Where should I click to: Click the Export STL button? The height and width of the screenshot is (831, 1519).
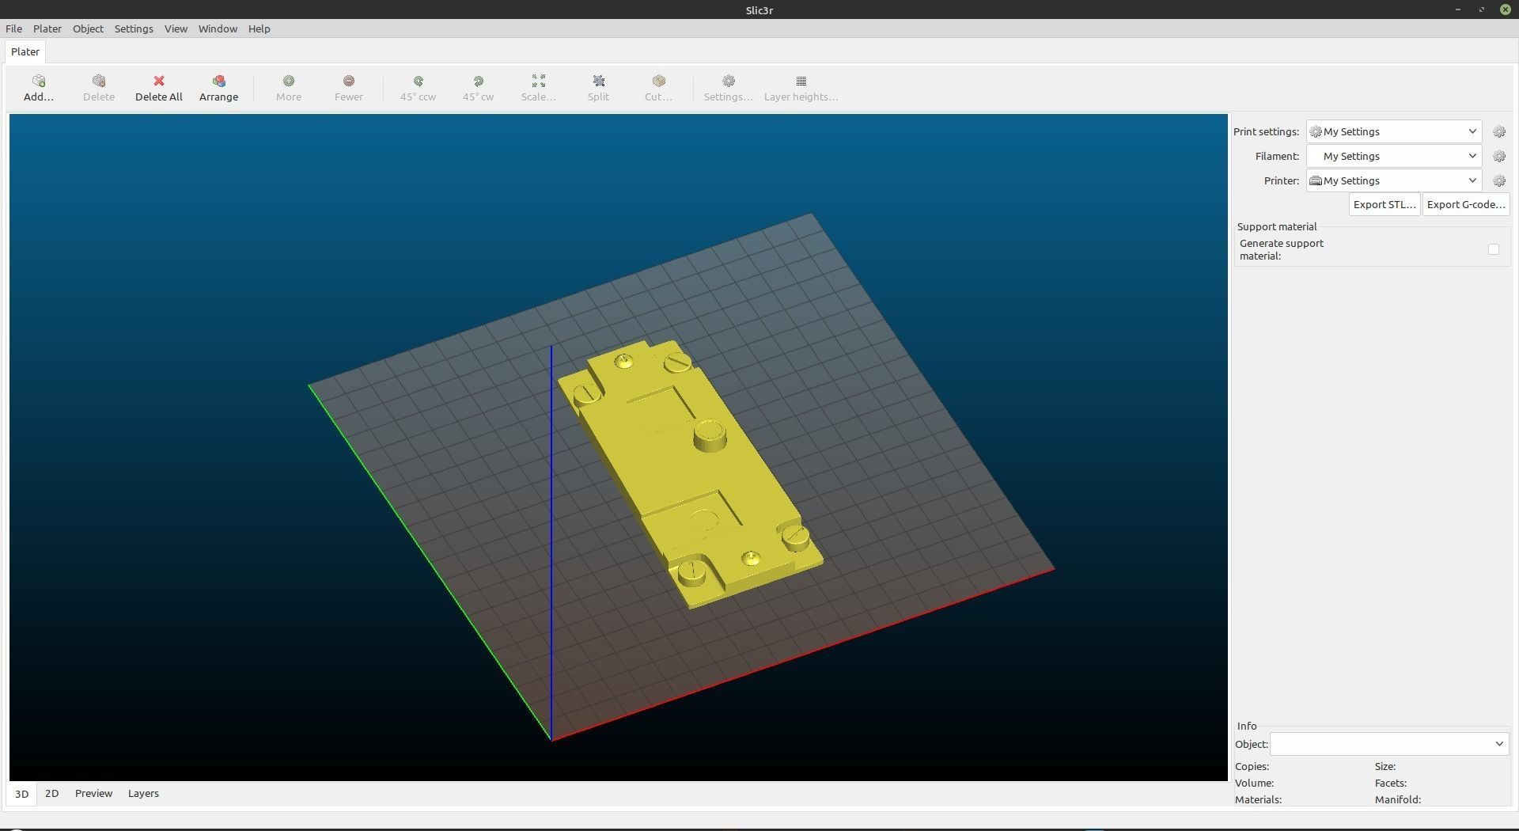(1385, 205)
